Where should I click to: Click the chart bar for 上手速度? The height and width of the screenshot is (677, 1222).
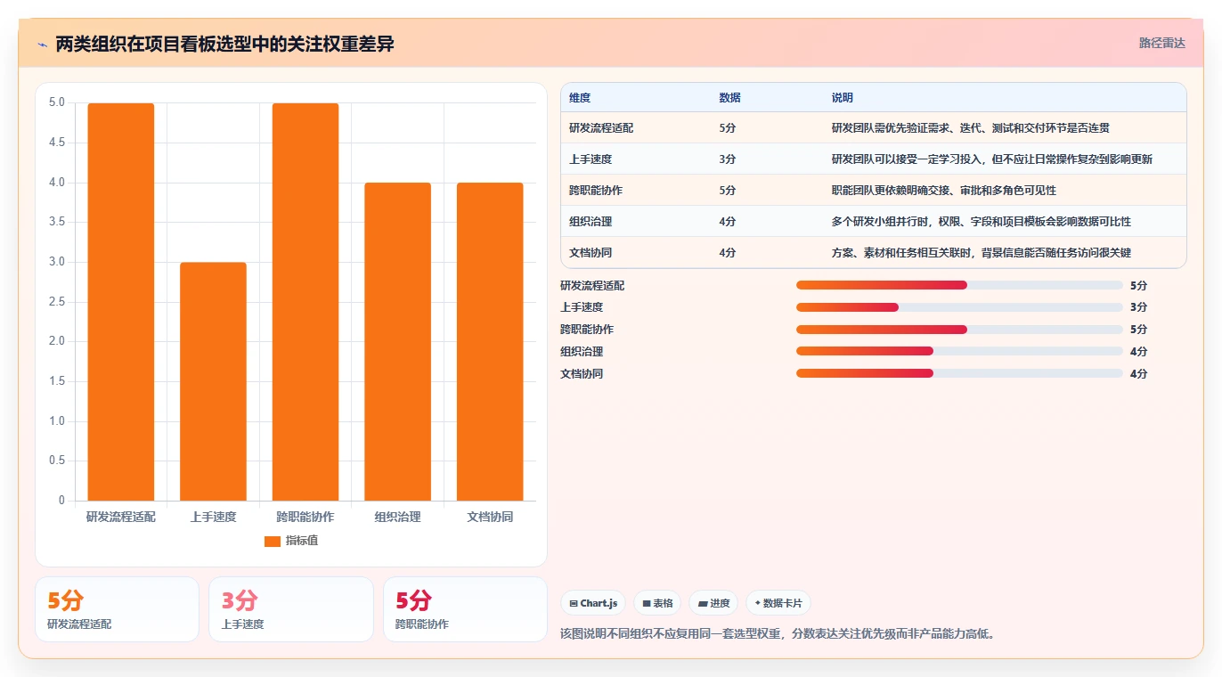(x=213, y=381)
